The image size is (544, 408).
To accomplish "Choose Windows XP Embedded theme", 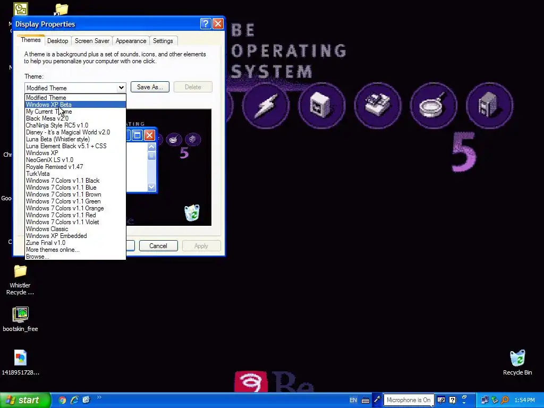I will click(75, 236).
